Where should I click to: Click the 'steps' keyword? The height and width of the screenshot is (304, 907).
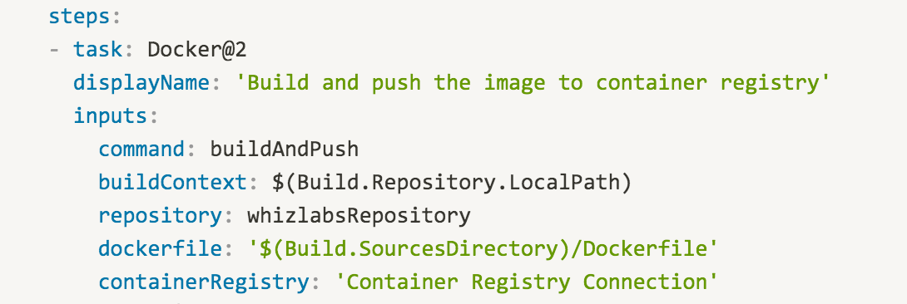click(79, 16)
